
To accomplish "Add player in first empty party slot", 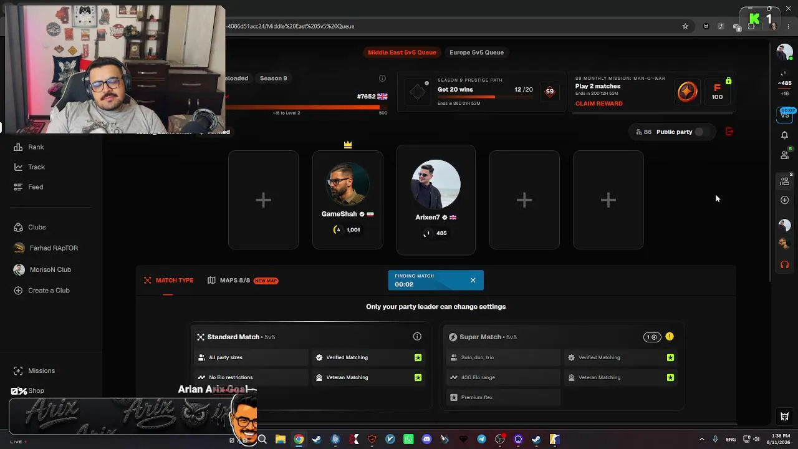I will click(x=263, y=200).
